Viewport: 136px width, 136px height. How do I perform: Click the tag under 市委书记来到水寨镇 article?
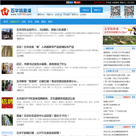(20, 73)
